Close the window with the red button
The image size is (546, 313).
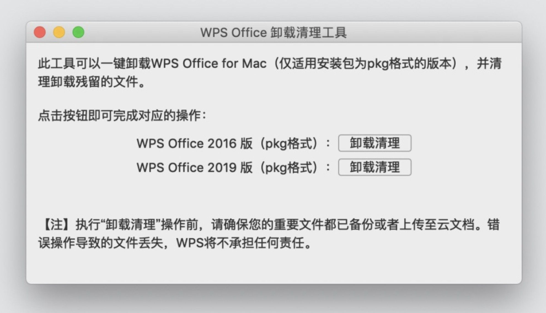tap(40, 32)
